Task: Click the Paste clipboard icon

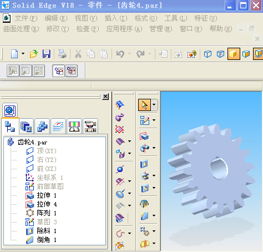Action: (104, 54)
